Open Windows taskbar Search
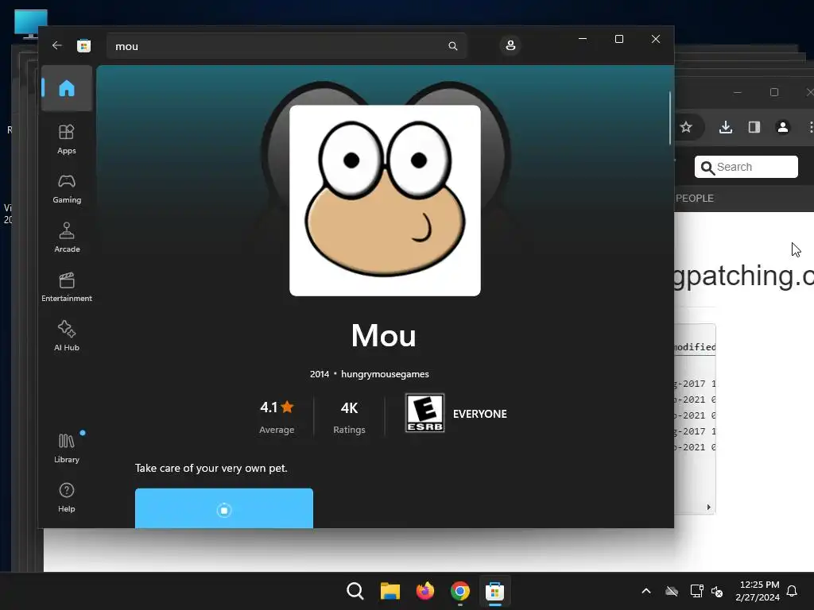 [355, 591]
